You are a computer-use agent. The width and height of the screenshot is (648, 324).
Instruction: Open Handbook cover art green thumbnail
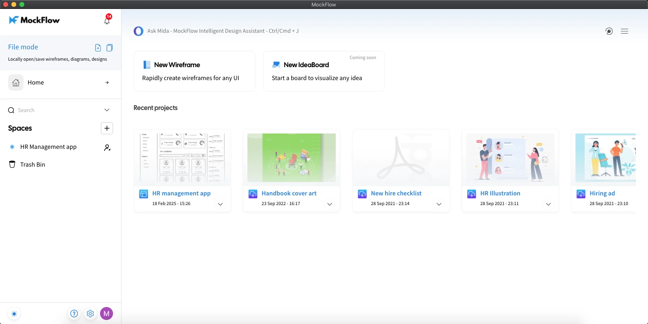click(x=292, y=158)
